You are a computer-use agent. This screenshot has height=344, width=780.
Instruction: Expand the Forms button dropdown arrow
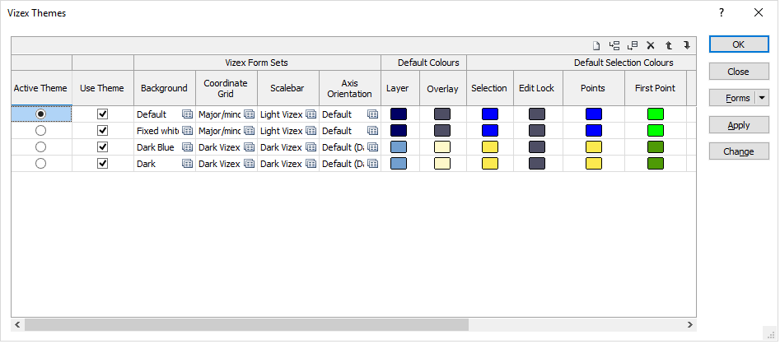coord(762,98)
